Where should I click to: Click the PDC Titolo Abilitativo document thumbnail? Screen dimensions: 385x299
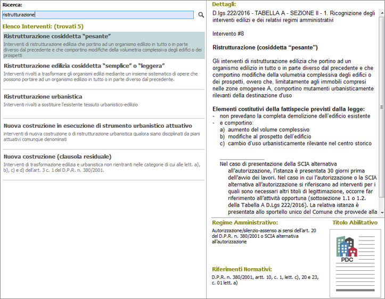coord(355,263)
